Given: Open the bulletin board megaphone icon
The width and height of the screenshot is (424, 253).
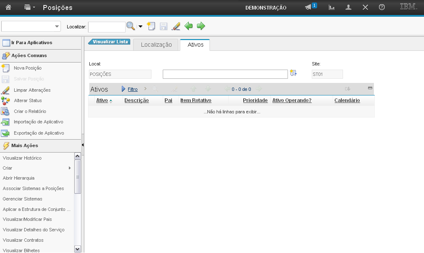Looking at the screenshot, I should click(x=308, y=8).
